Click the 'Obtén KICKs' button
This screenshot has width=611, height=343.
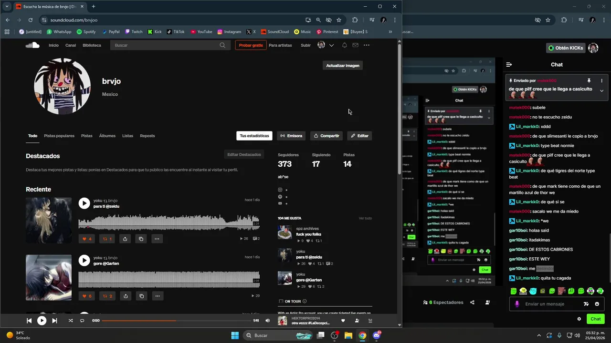click(566, 48)
